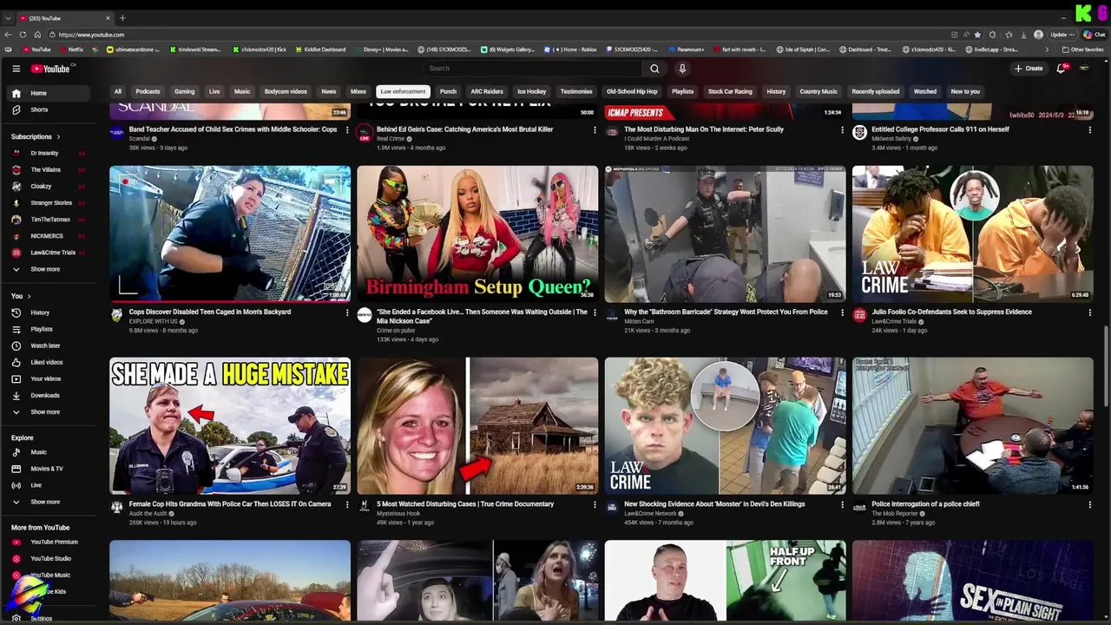Select the Podcasts filter chip

(x=148, y=91)
